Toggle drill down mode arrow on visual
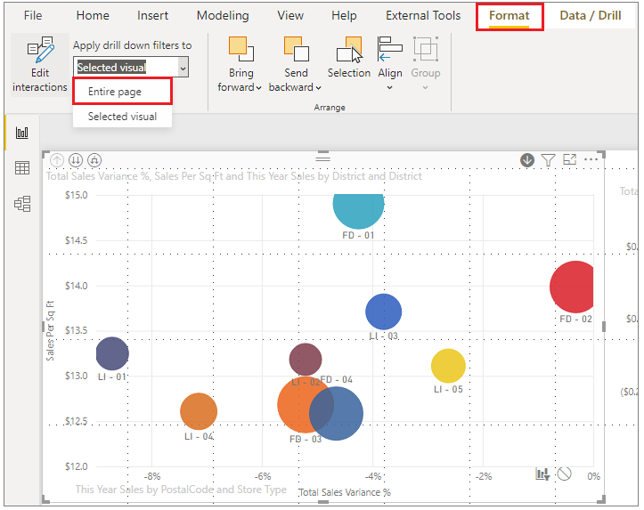The width and height of the screenshot is (644, 510). 527,160
